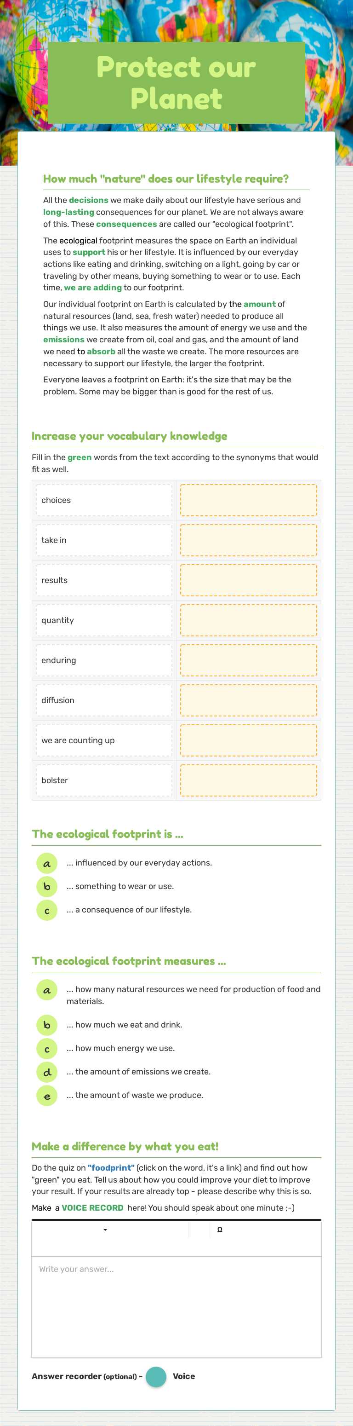Check option a about natural resources for production
This screenshot has width=353, height=1426.
coord(47,990)
